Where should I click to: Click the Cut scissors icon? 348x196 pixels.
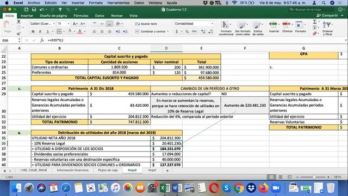point(18,22)
